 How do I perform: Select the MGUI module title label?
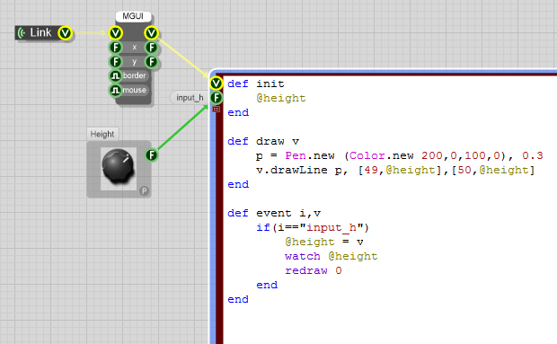point(133,16)
